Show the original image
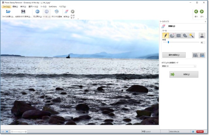Viewport: 209px width, 135px height. coord(56,13)
